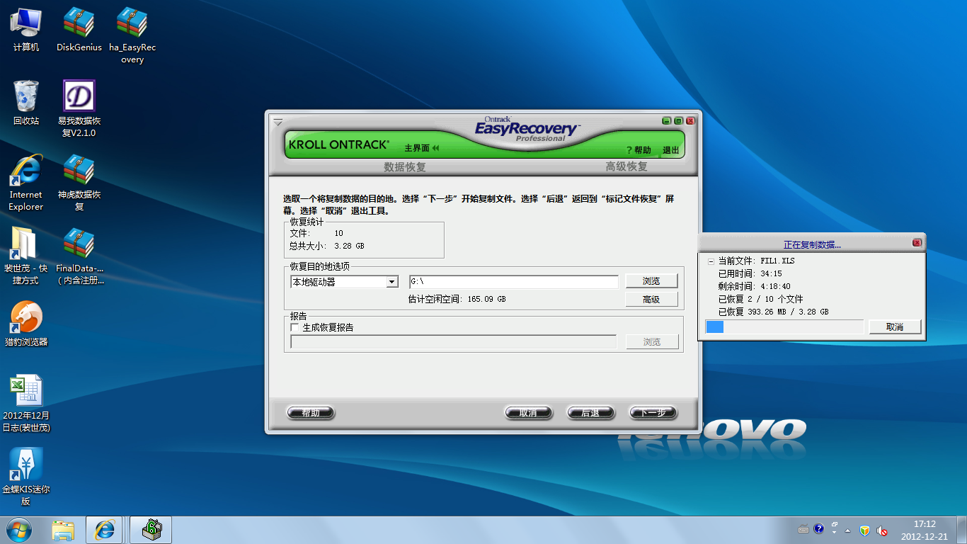The image size is (967, 544).
Task: Close the EasyRecovery window
Action: point(690,121)
